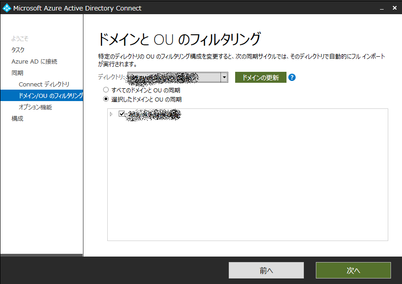Image resolution: width=402 pixels, height=284 pixels.
Task: Click the ディレクトリ combo box field
Action: (x=178, y=77)
